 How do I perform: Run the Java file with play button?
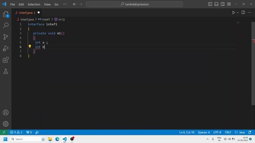[233, 12]
